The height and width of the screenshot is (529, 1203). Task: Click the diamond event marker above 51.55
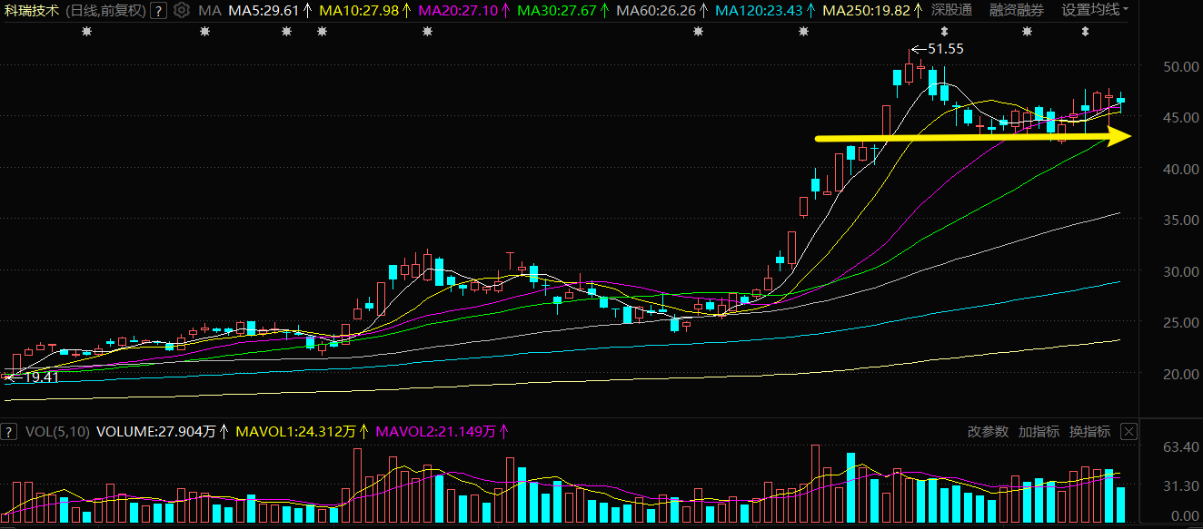[x=945, y=32]
